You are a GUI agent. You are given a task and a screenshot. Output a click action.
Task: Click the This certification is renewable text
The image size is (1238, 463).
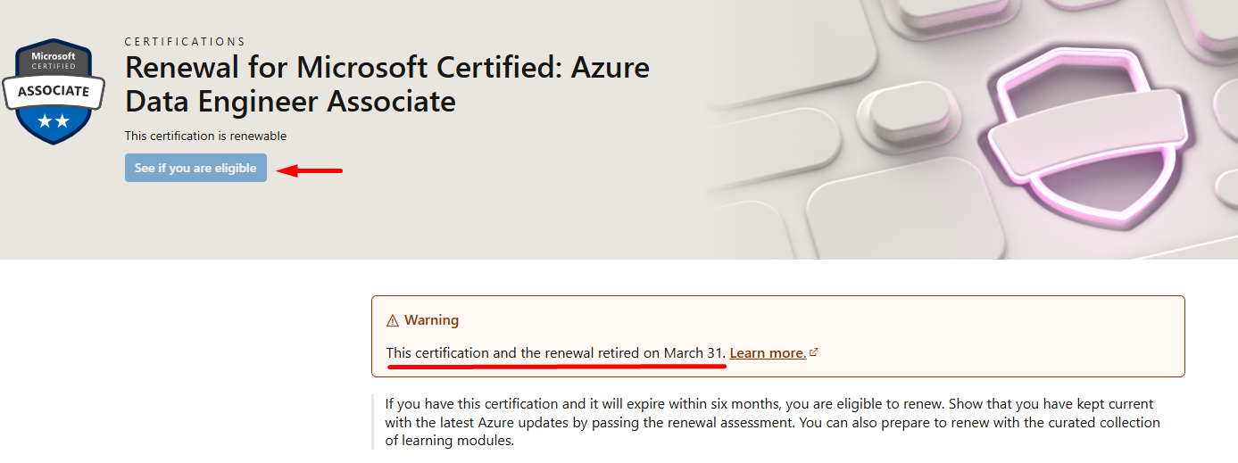(x=205, y=136)
